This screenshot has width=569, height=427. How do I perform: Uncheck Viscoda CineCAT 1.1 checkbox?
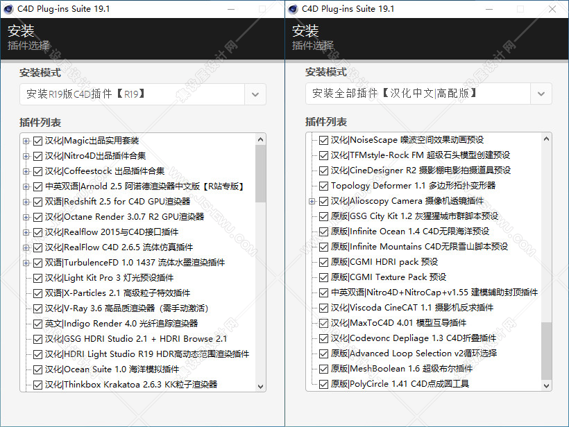[323, 308]
